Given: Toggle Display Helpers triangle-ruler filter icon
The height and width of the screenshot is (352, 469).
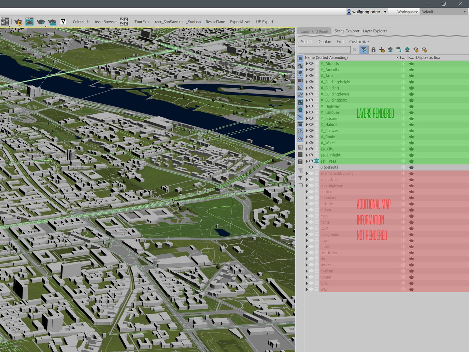Looking at the screenshot, I should 300,88.
